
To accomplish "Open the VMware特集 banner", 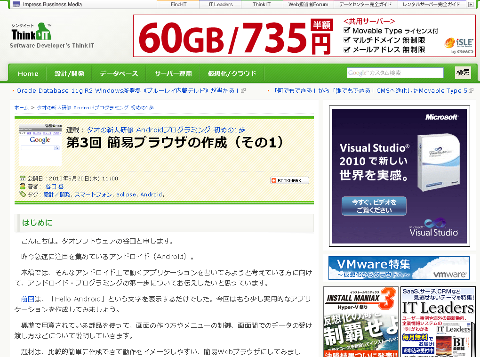I will tap(399, 268).
